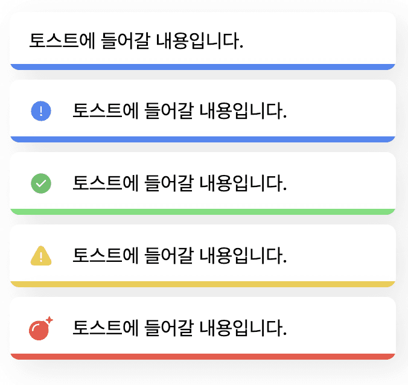Select the message text beside the bomb icon

(179, 329)
